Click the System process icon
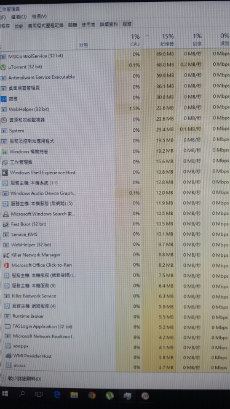230x409 pixels. [x=4, y=131]
